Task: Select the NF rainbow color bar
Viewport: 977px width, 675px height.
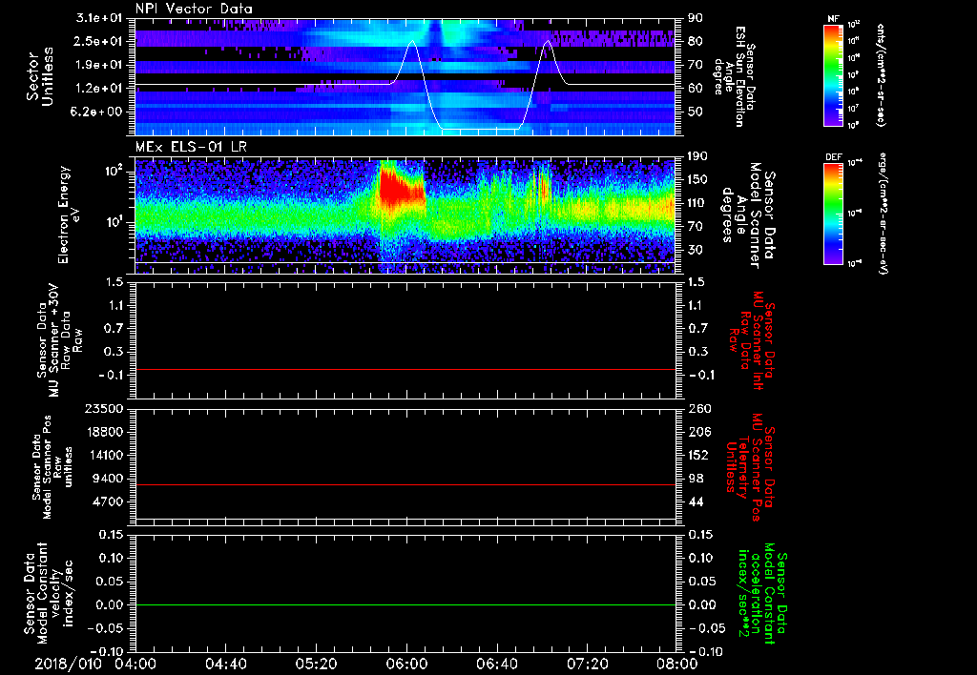Action: click(x=833, y=74)
